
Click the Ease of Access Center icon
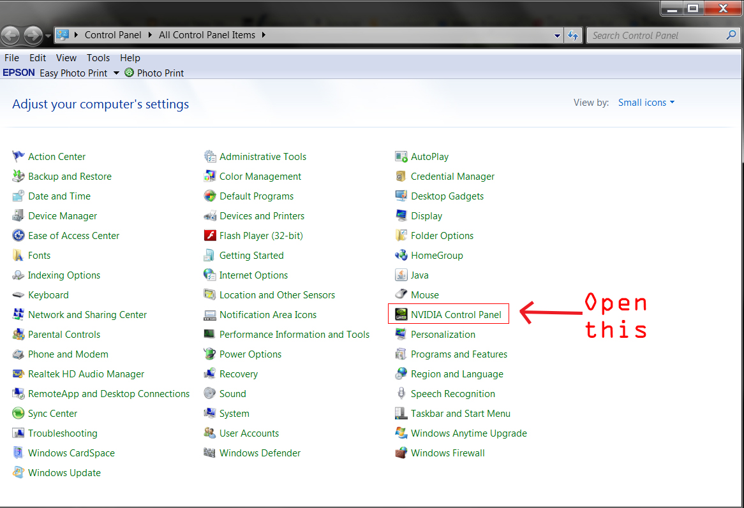[18, 236]
